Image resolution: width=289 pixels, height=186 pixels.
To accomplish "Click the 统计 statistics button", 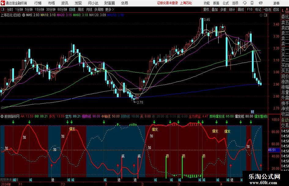I will click(x=232, y=9).
